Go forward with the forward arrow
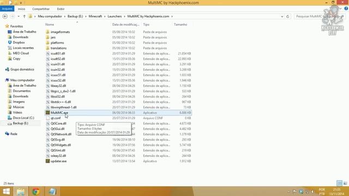Image resolution: width=349 pixels, height=196 pixels. click(x=13, y=16)
